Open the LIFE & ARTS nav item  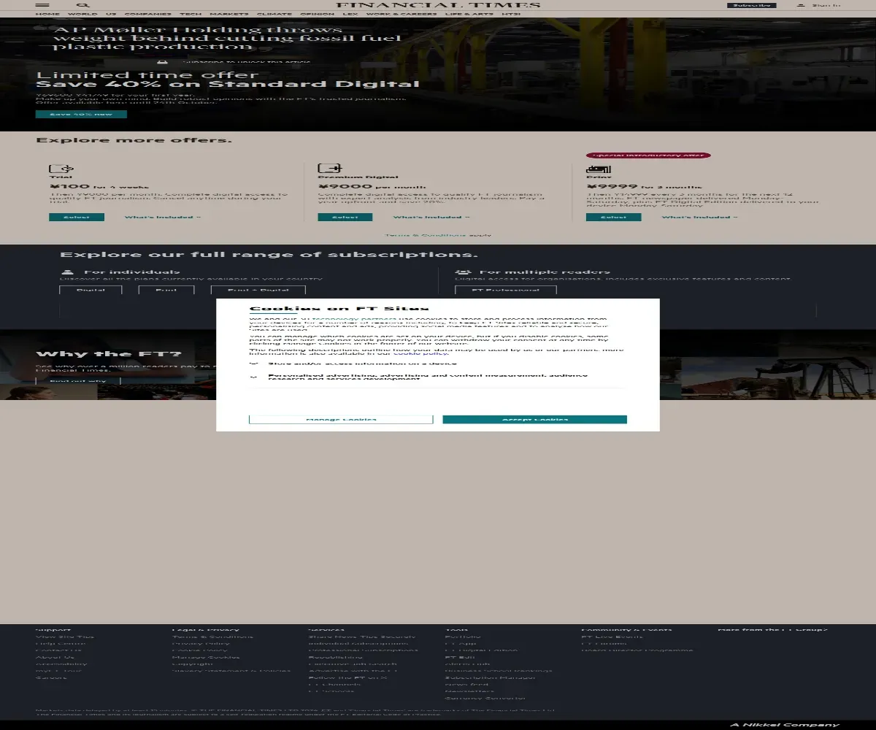[469, 14]
